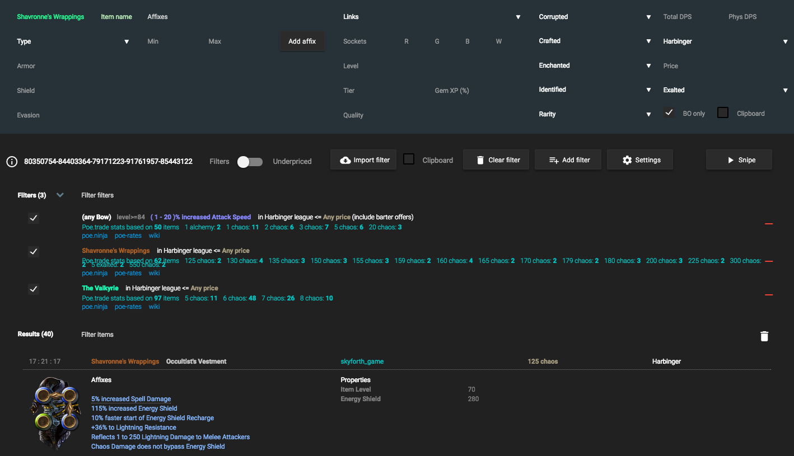Image resolution: width=794 pixels, height=456 pixels.
Task: Check the Clipboard checkbox beside BO only
Action: click(x=723, y=113)
